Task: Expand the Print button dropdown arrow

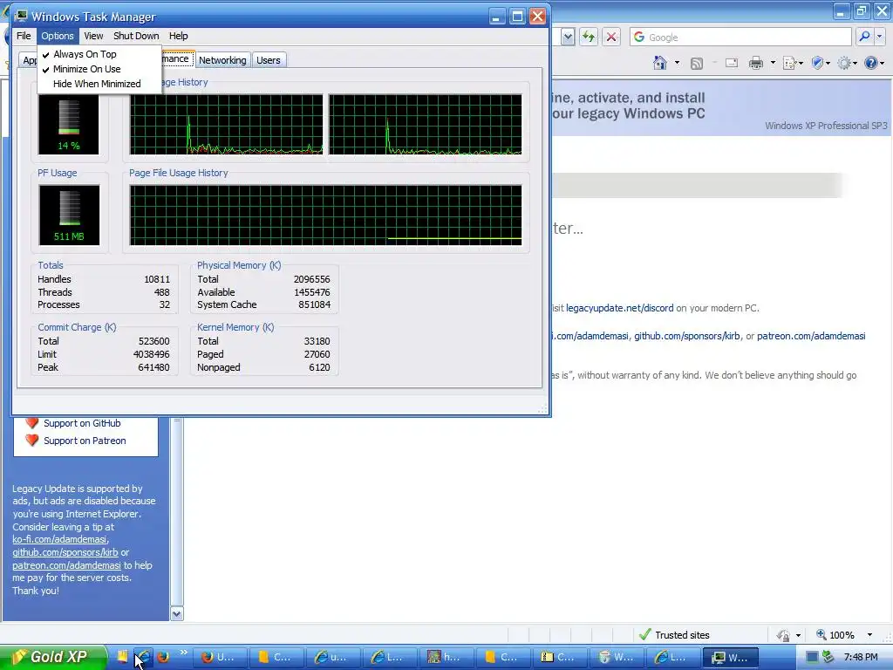Action: tap(773, 63)
